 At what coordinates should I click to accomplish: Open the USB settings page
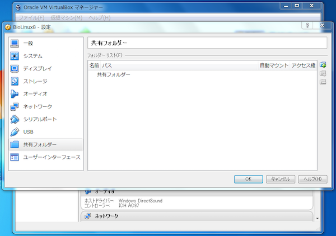click(x=46, y=132)
